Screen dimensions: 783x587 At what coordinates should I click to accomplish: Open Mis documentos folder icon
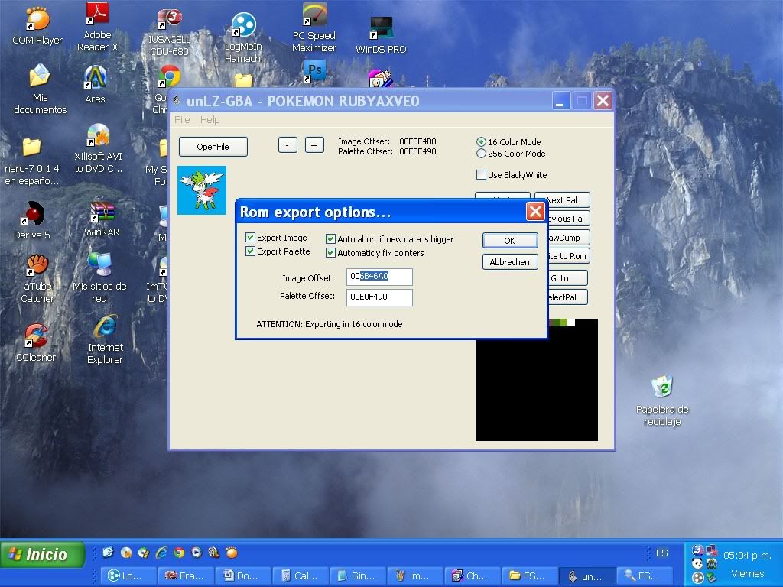click(40, 89)
